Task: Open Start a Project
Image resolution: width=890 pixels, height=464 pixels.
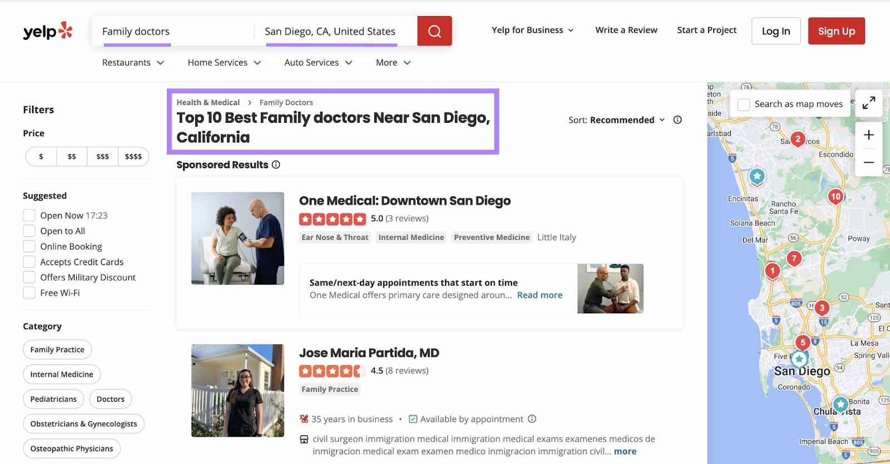Action: (x=706, y=30)
